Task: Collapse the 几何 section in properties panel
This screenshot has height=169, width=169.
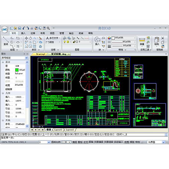Action: pos(3,93)
